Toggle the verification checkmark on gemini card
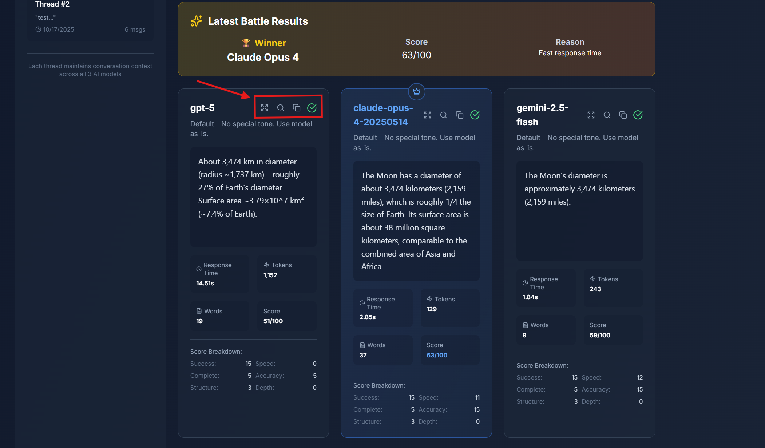The height and width of the screenshot is (448, 765). pos(639,115)
